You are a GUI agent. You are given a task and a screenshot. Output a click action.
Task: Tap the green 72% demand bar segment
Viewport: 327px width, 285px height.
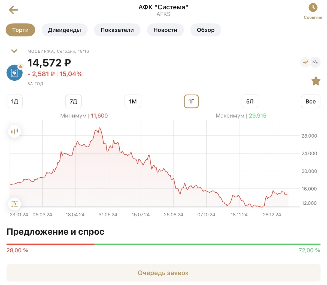tap(207, 244)
